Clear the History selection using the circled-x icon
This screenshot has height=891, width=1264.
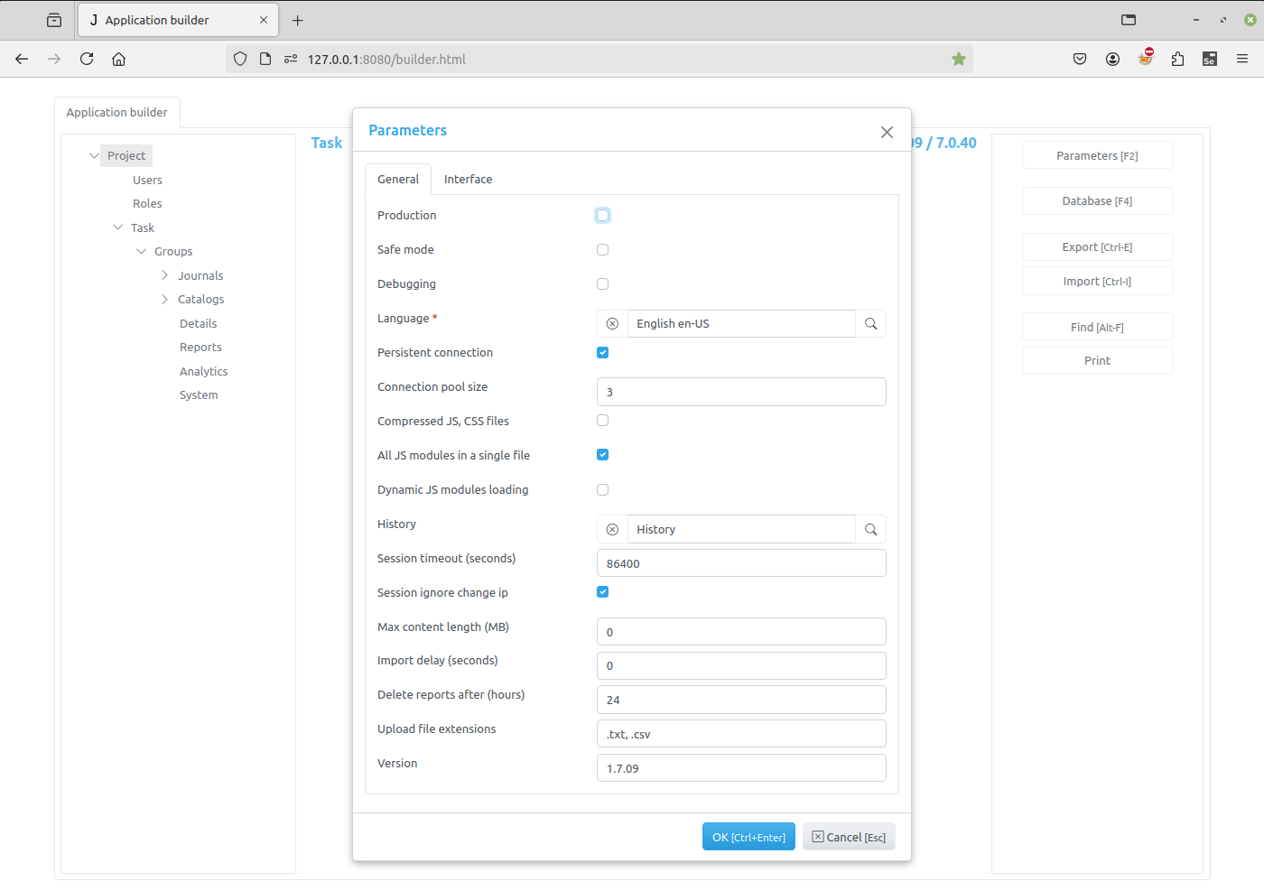tap(612, 529)
